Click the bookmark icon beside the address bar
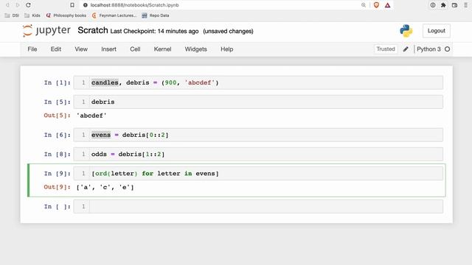 [72, 5]
